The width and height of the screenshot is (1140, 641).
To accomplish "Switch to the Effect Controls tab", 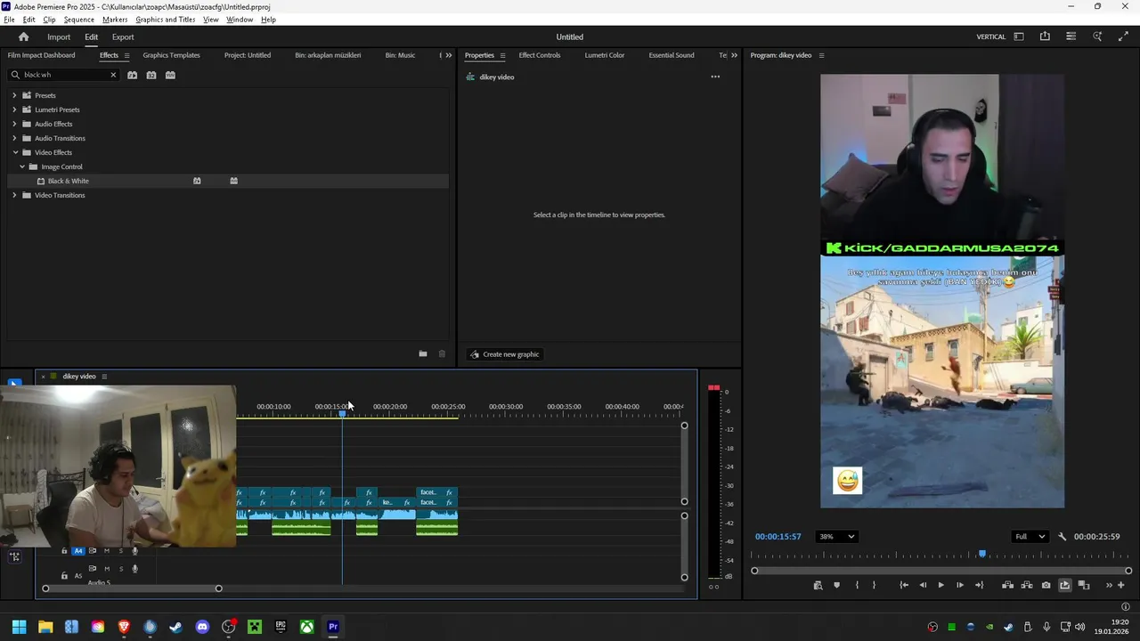I will tap(540, 55).
